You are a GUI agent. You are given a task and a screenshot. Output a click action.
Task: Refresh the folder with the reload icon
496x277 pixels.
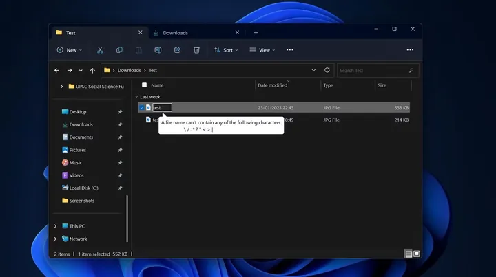[327, 70]
